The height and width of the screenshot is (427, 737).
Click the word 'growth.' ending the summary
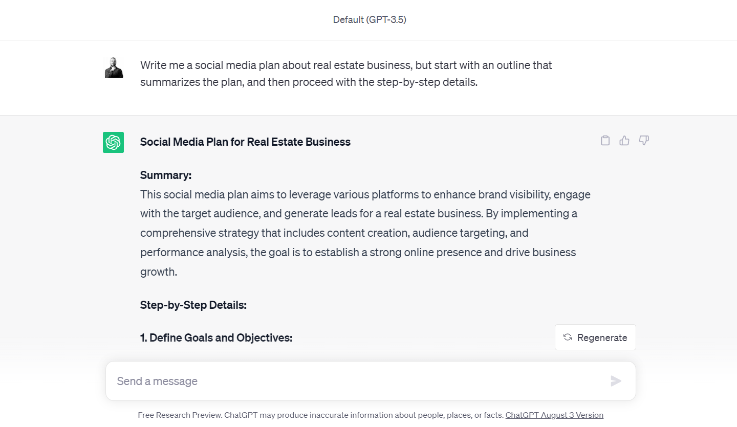tap(159, 272)
